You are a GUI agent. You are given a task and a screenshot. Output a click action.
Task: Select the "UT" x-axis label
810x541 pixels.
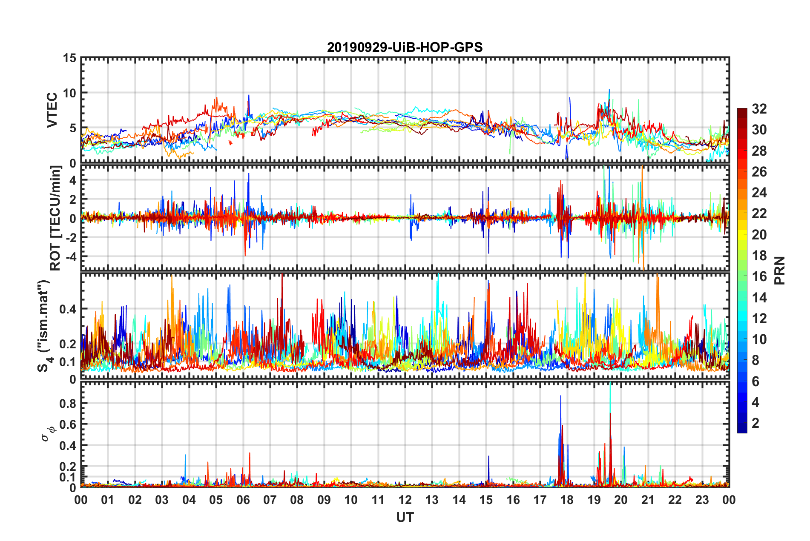click(405, 517)
